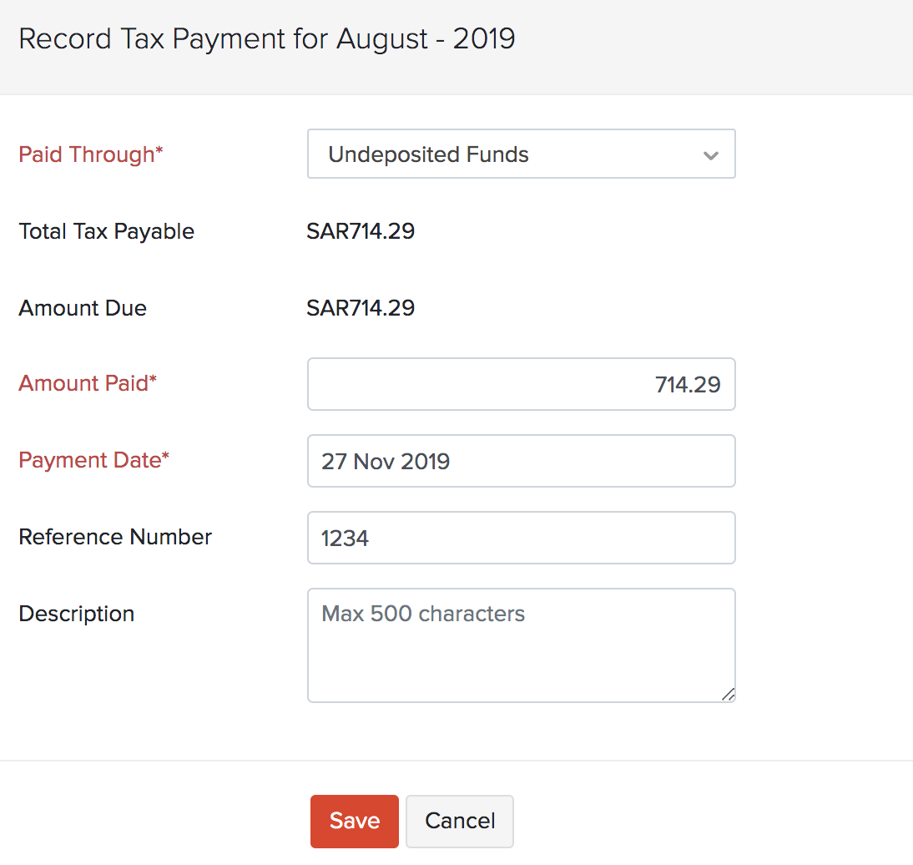The image size is (913, 865).
Task: Click the Paid Through required label
Action: (90, 154)
